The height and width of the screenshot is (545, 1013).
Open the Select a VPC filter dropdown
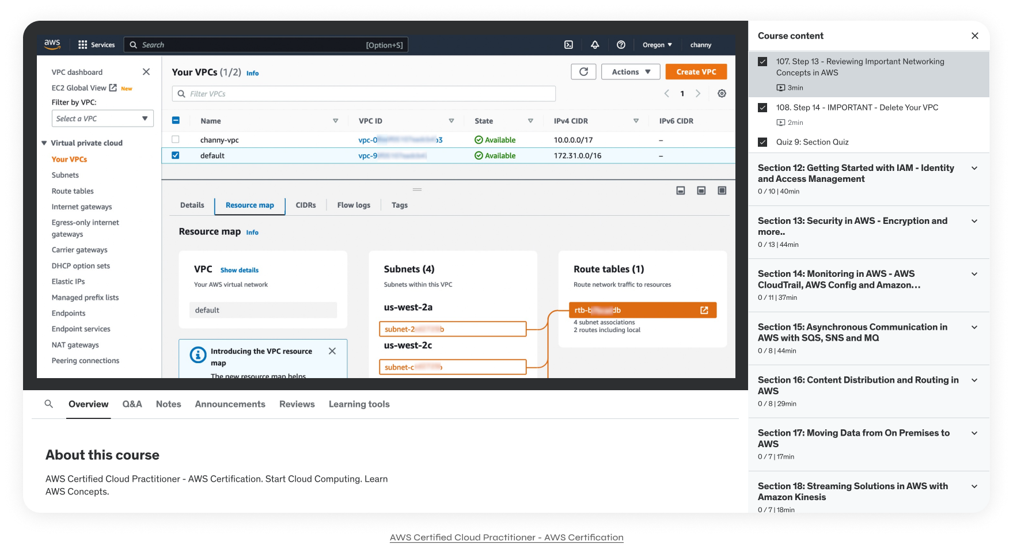pos(103,119)
